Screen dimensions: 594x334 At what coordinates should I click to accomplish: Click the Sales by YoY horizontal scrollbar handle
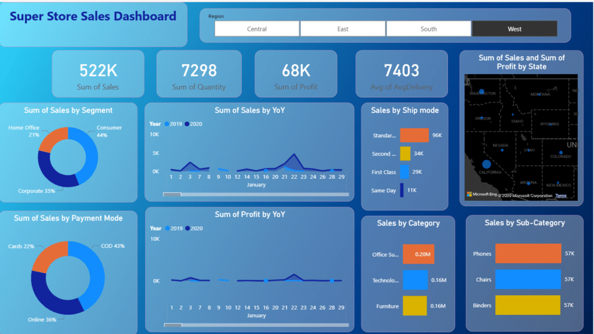pyautogui.click(x=172, y=194)
